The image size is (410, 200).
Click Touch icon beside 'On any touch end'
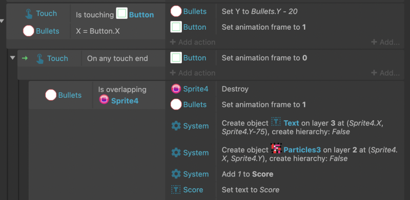pyautogui.click(x=40, y=58)
